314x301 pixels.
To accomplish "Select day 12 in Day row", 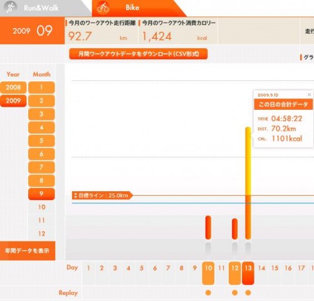I will [x=235, y=273].
